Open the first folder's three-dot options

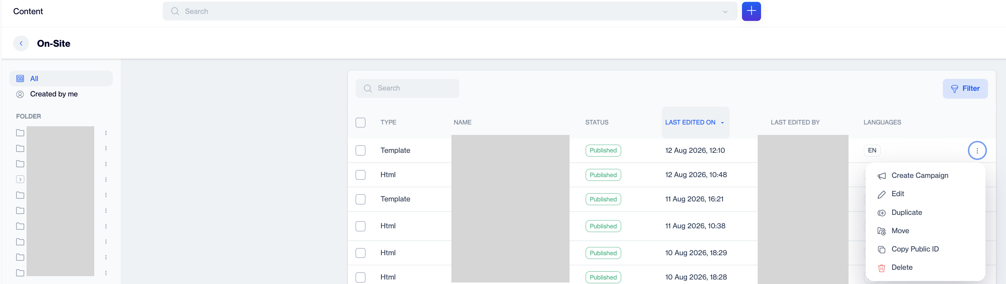tap(106, 133)
